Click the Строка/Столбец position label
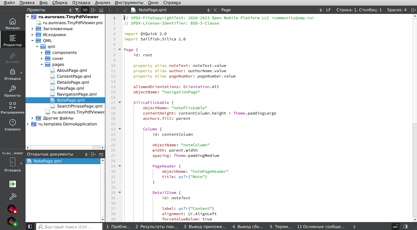 [x=359, y=10]
